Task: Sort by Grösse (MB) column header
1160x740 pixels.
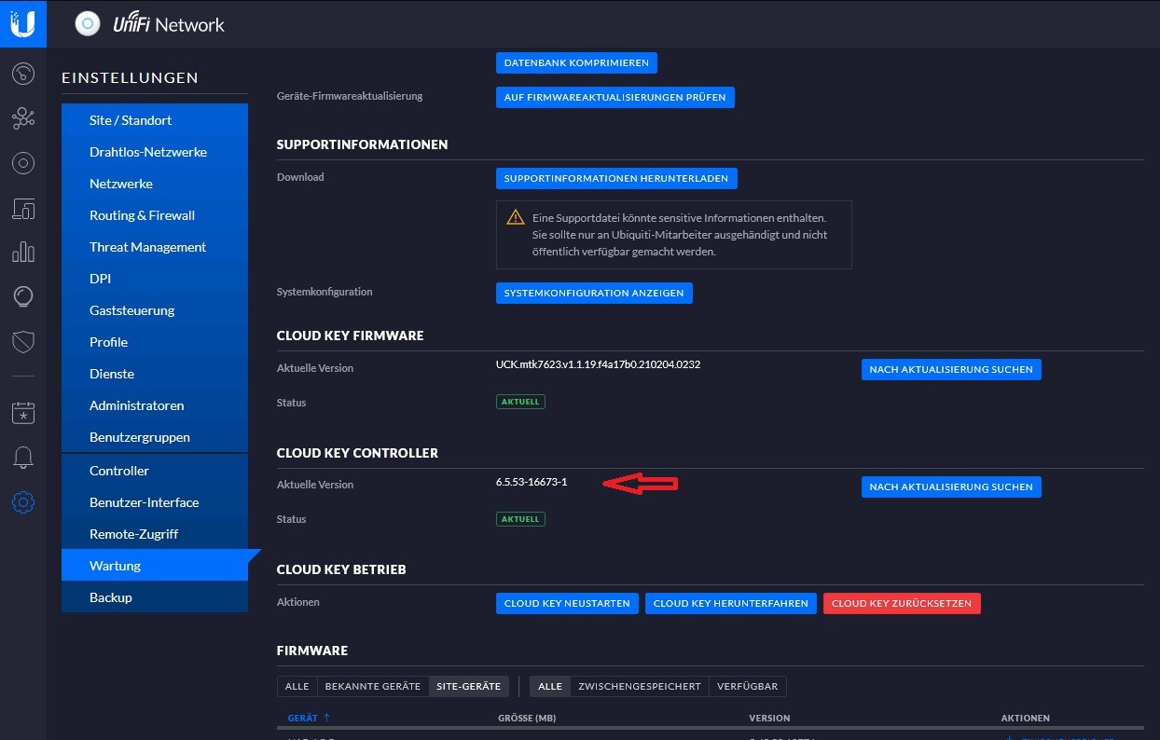Action: click(527, 718)
